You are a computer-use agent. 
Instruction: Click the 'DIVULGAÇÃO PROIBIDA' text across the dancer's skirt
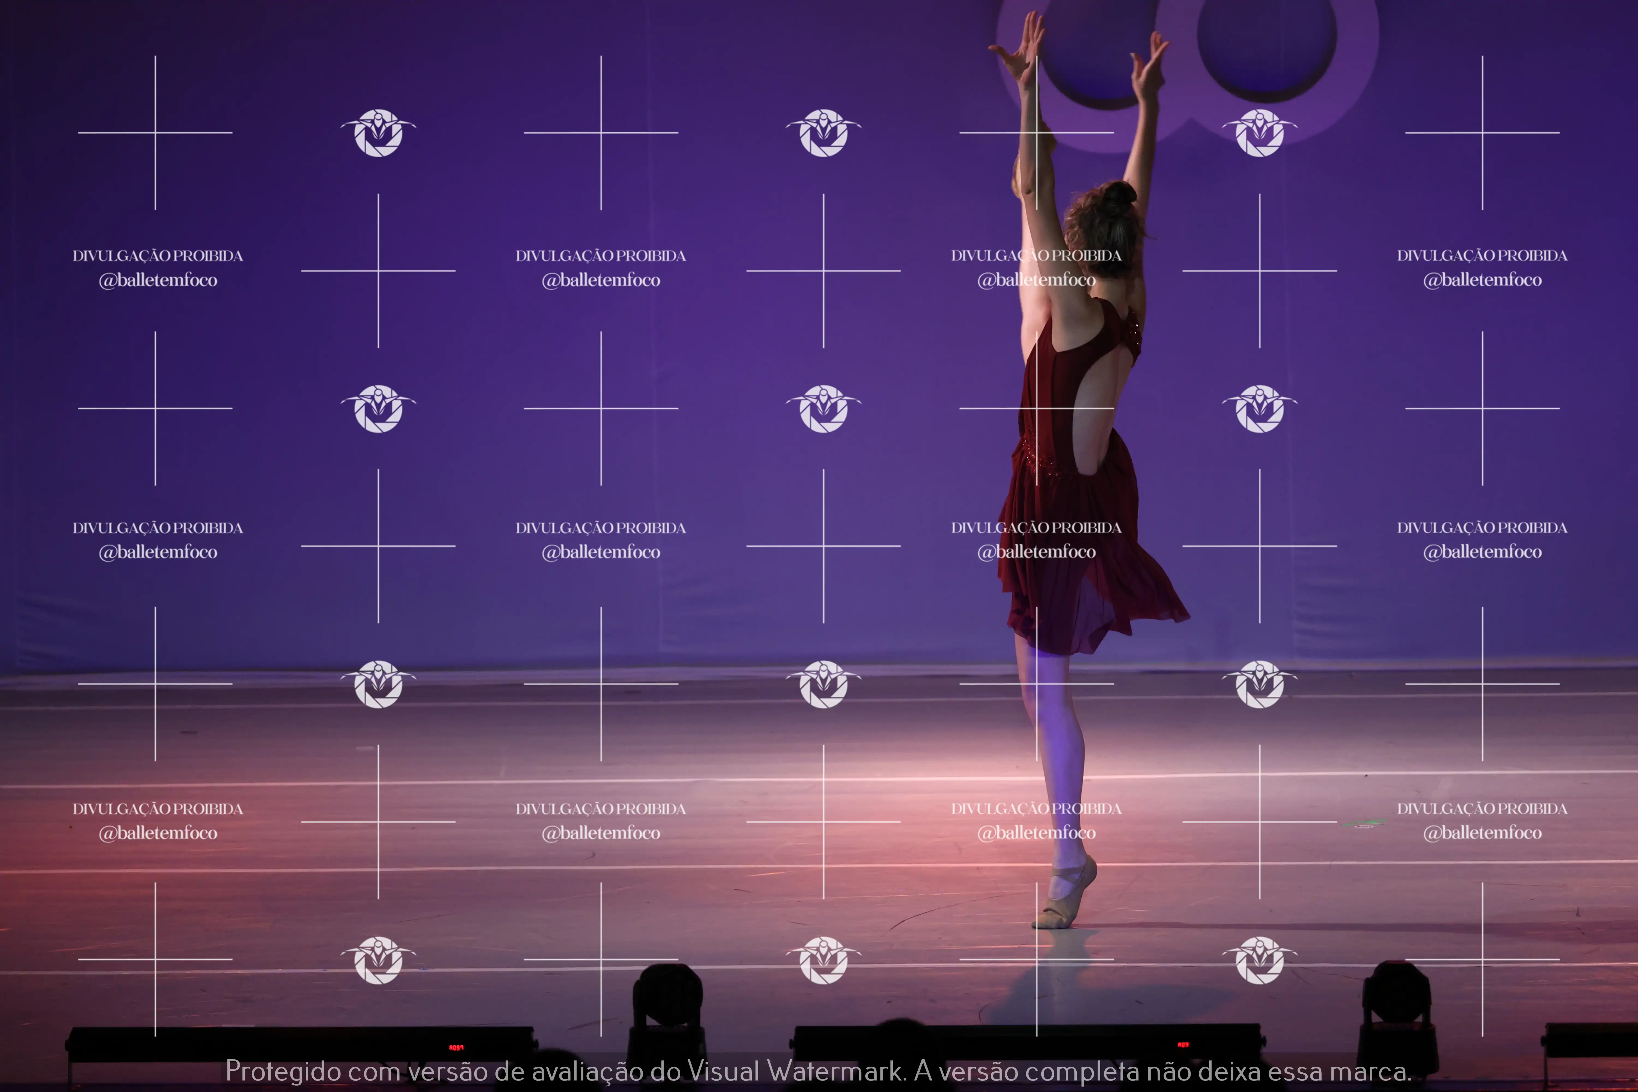[x=1036, y=528]
